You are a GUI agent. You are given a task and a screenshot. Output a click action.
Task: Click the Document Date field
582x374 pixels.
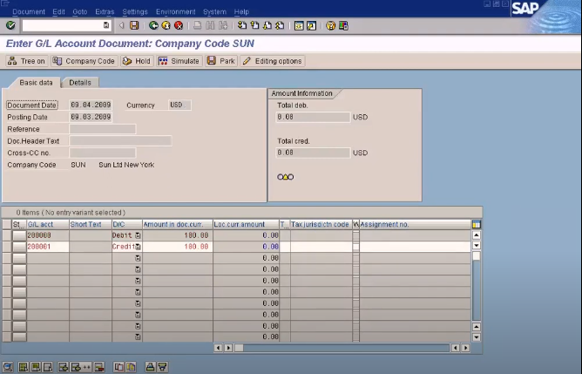[91, 105]
